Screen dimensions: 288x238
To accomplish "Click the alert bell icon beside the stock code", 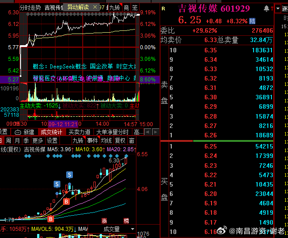I will (x=267, y=8).
